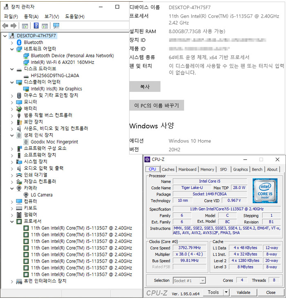286x299 pixels.
Task: Switch to the SPD tab in CPU-Z
Action: [223, 169]
